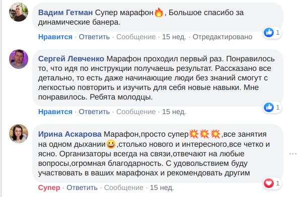Click Сообщение under Вадим Гетман's comment

(x=136, y=37)
